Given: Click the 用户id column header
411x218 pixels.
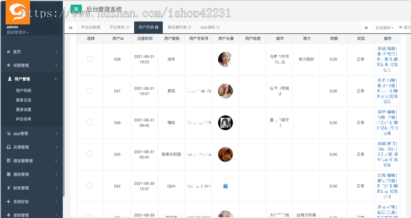Looking at the screenshot, I should pos(118,38).
